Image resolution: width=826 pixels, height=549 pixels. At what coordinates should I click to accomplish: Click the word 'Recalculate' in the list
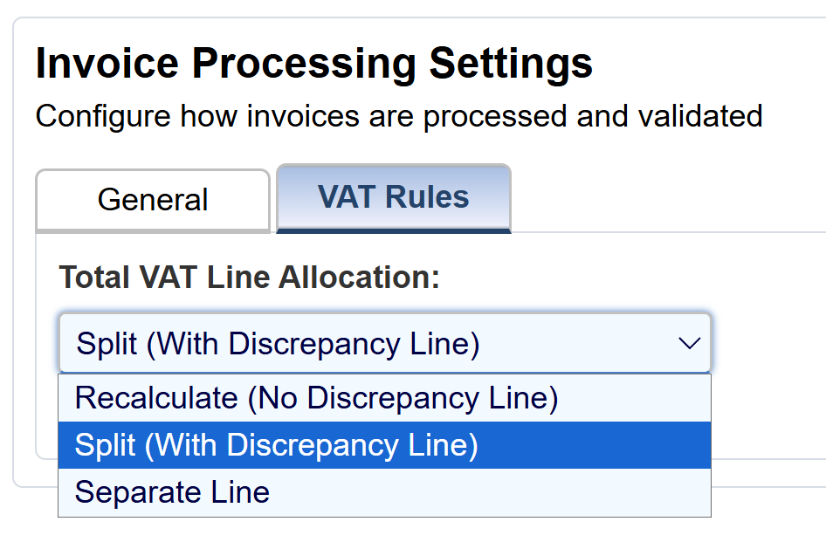[156, 398]
